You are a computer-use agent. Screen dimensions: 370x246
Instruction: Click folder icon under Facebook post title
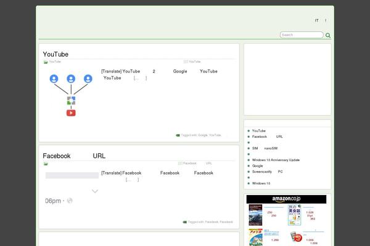tap(46, 164)
